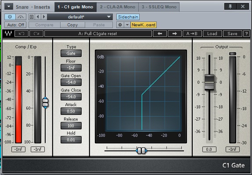Go to next preset arrow
The image size is (252, 175).
click(x=44, y=17)
